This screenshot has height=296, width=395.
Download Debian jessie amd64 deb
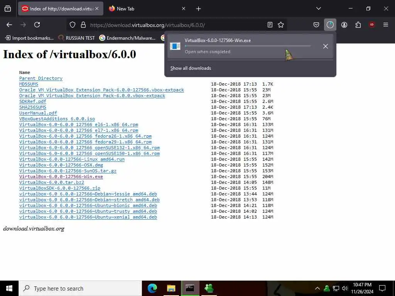[88, 194]
